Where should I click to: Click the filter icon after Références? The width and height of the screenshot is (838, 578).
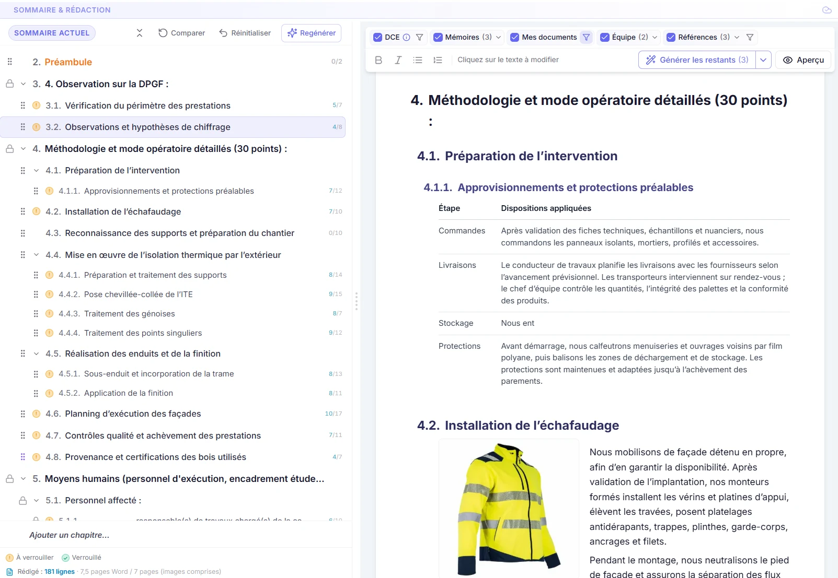(750, 37)
